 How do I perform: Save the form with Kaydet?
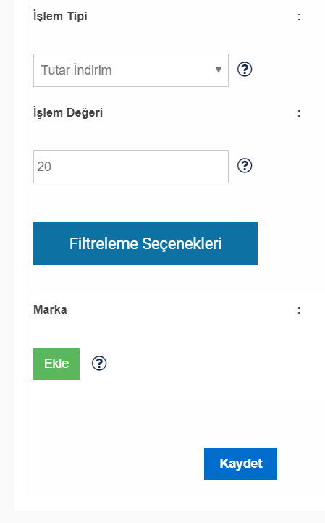[240, 464]
